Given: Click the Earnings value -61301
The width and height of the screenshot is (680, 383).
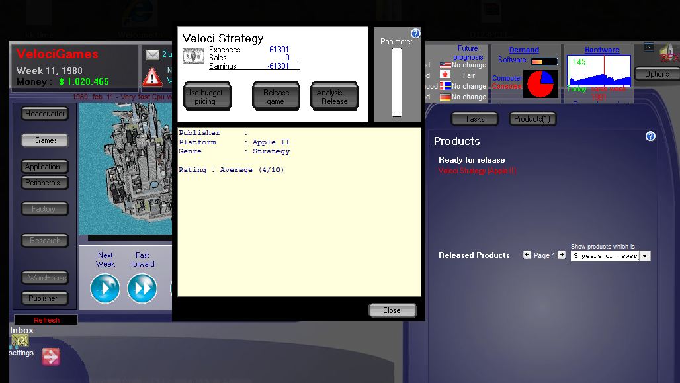Looking at the screenshot, I should tap(278, 66).
